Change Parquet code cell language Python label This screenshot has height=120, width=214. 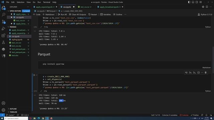pyautogui.click(x=208, y=91)
